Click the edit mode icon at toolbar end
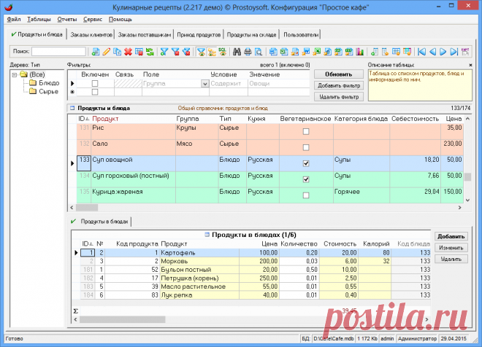This screenshot has height=347, width=482. click(465, 52)
